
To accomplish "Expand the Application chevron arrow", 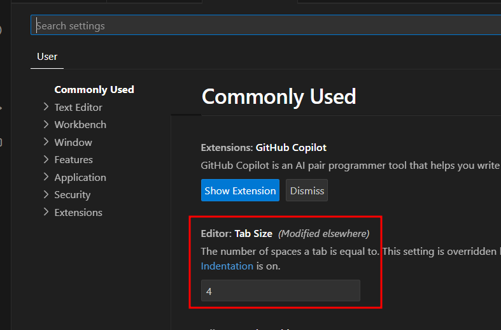I will click(46, 177).
